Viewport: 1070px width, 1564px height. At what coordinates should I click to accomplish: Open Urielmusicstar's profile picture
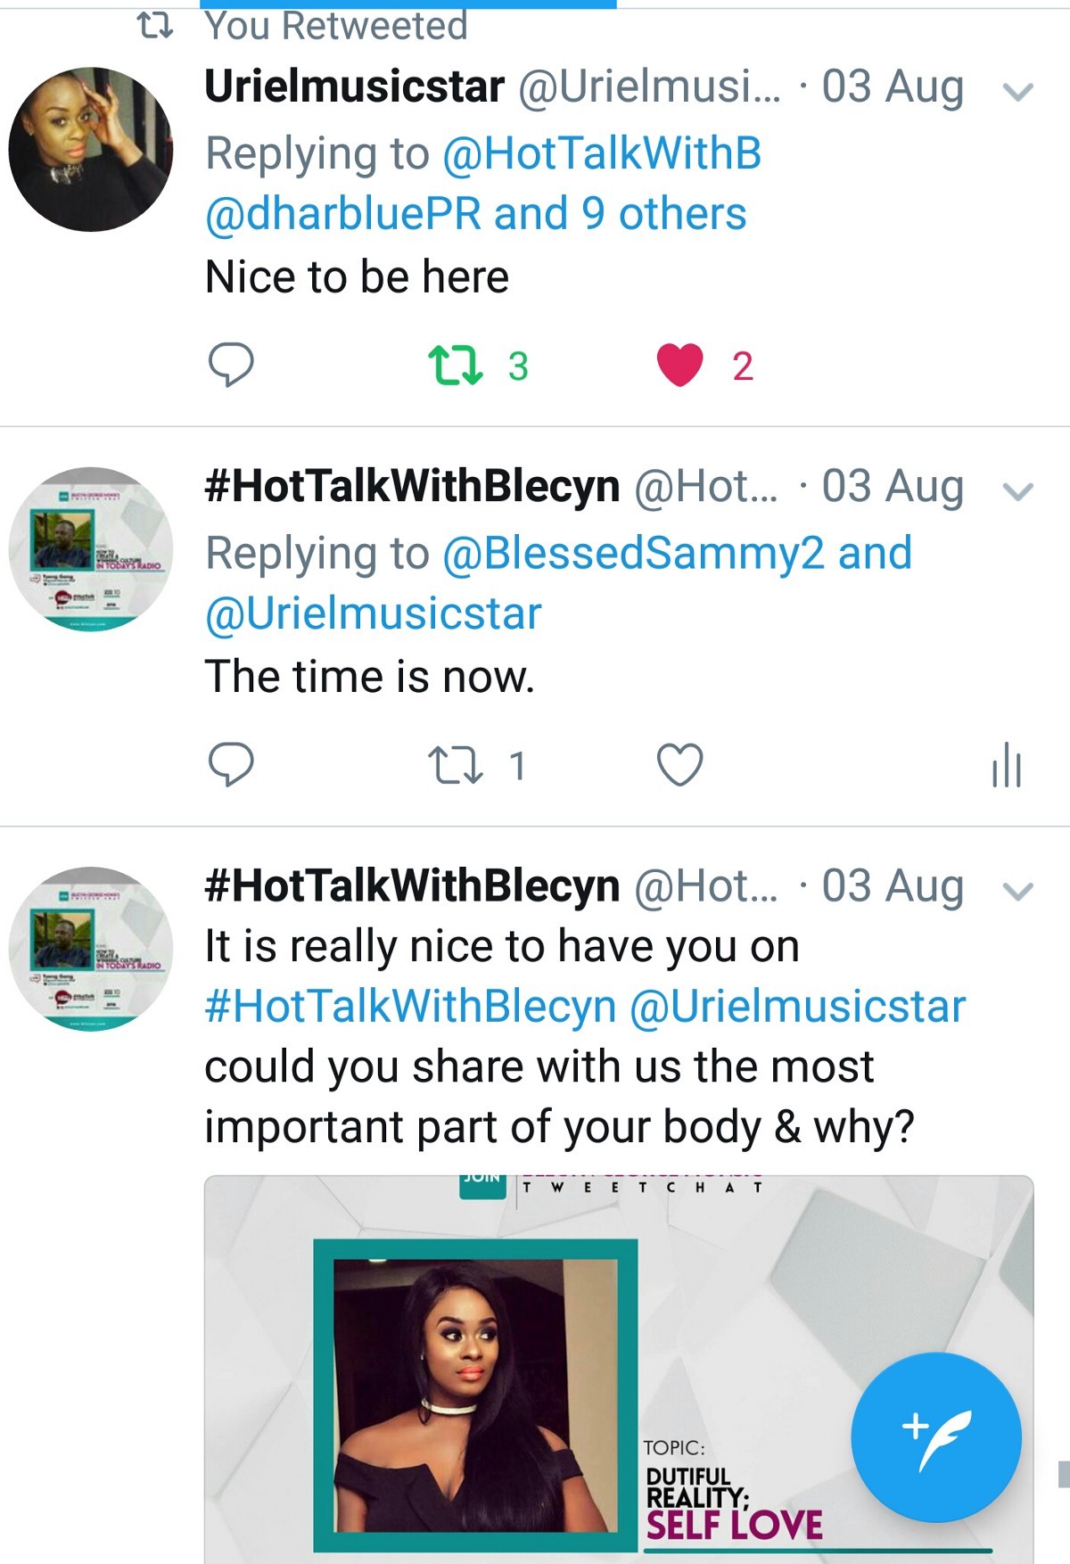click(x=91, y=149)
